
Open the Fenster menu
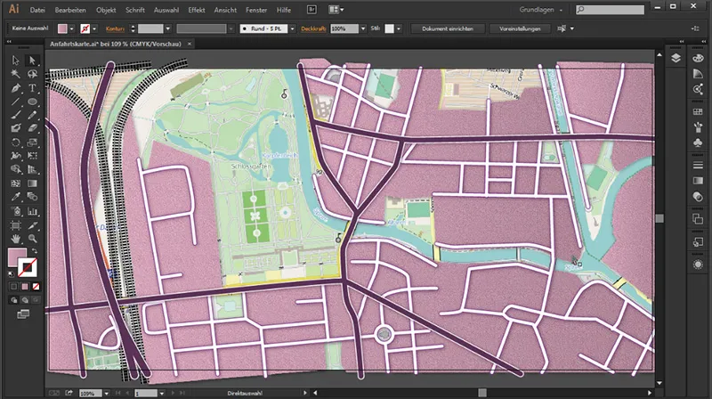pyautogui.click(x=256, y=10)
